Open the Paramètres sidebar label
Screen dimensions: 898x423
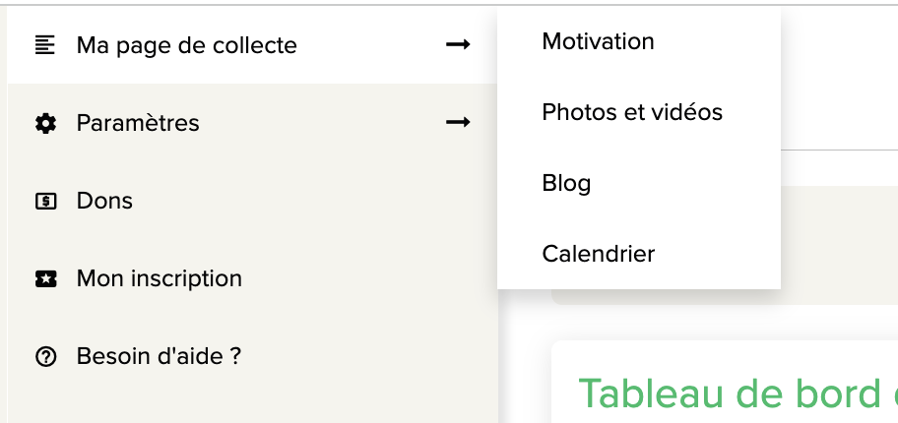pyautogui.click(x=138, y=123)
